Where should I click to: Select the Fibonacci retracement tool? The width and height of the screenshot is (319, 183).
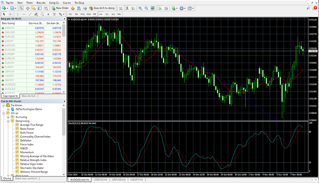click(x=42, y=14)
